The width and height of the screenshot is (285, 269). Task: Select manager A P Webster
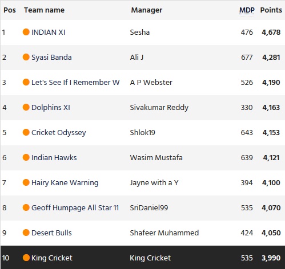151,82
